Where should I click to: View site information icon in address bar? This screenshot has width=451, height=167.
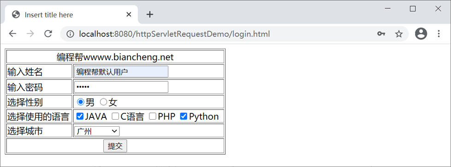click(70, 34)
